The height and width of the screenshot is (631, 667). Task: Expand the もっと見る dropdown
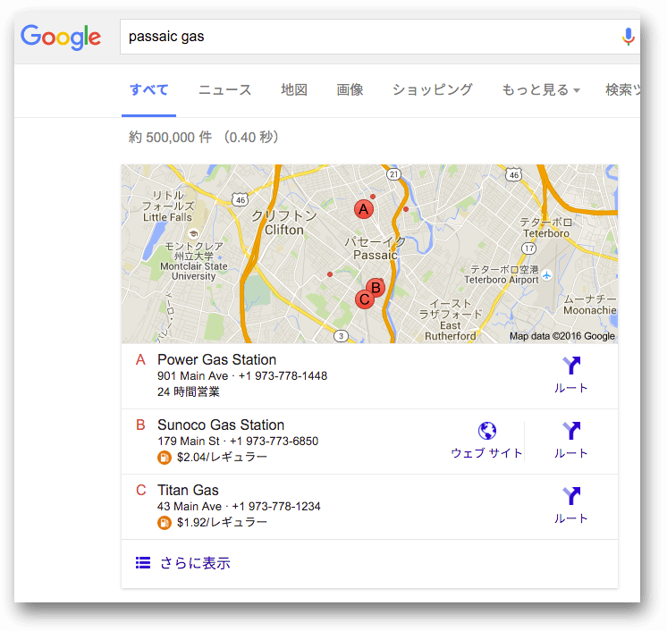(541, 89)
